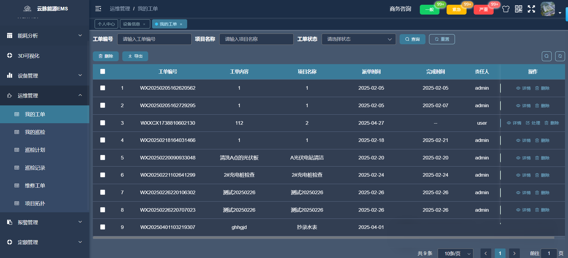Close the 我的工单 tab
Image resolution: width=568 pixels, height=258 pixels.
tap(181, 24)
